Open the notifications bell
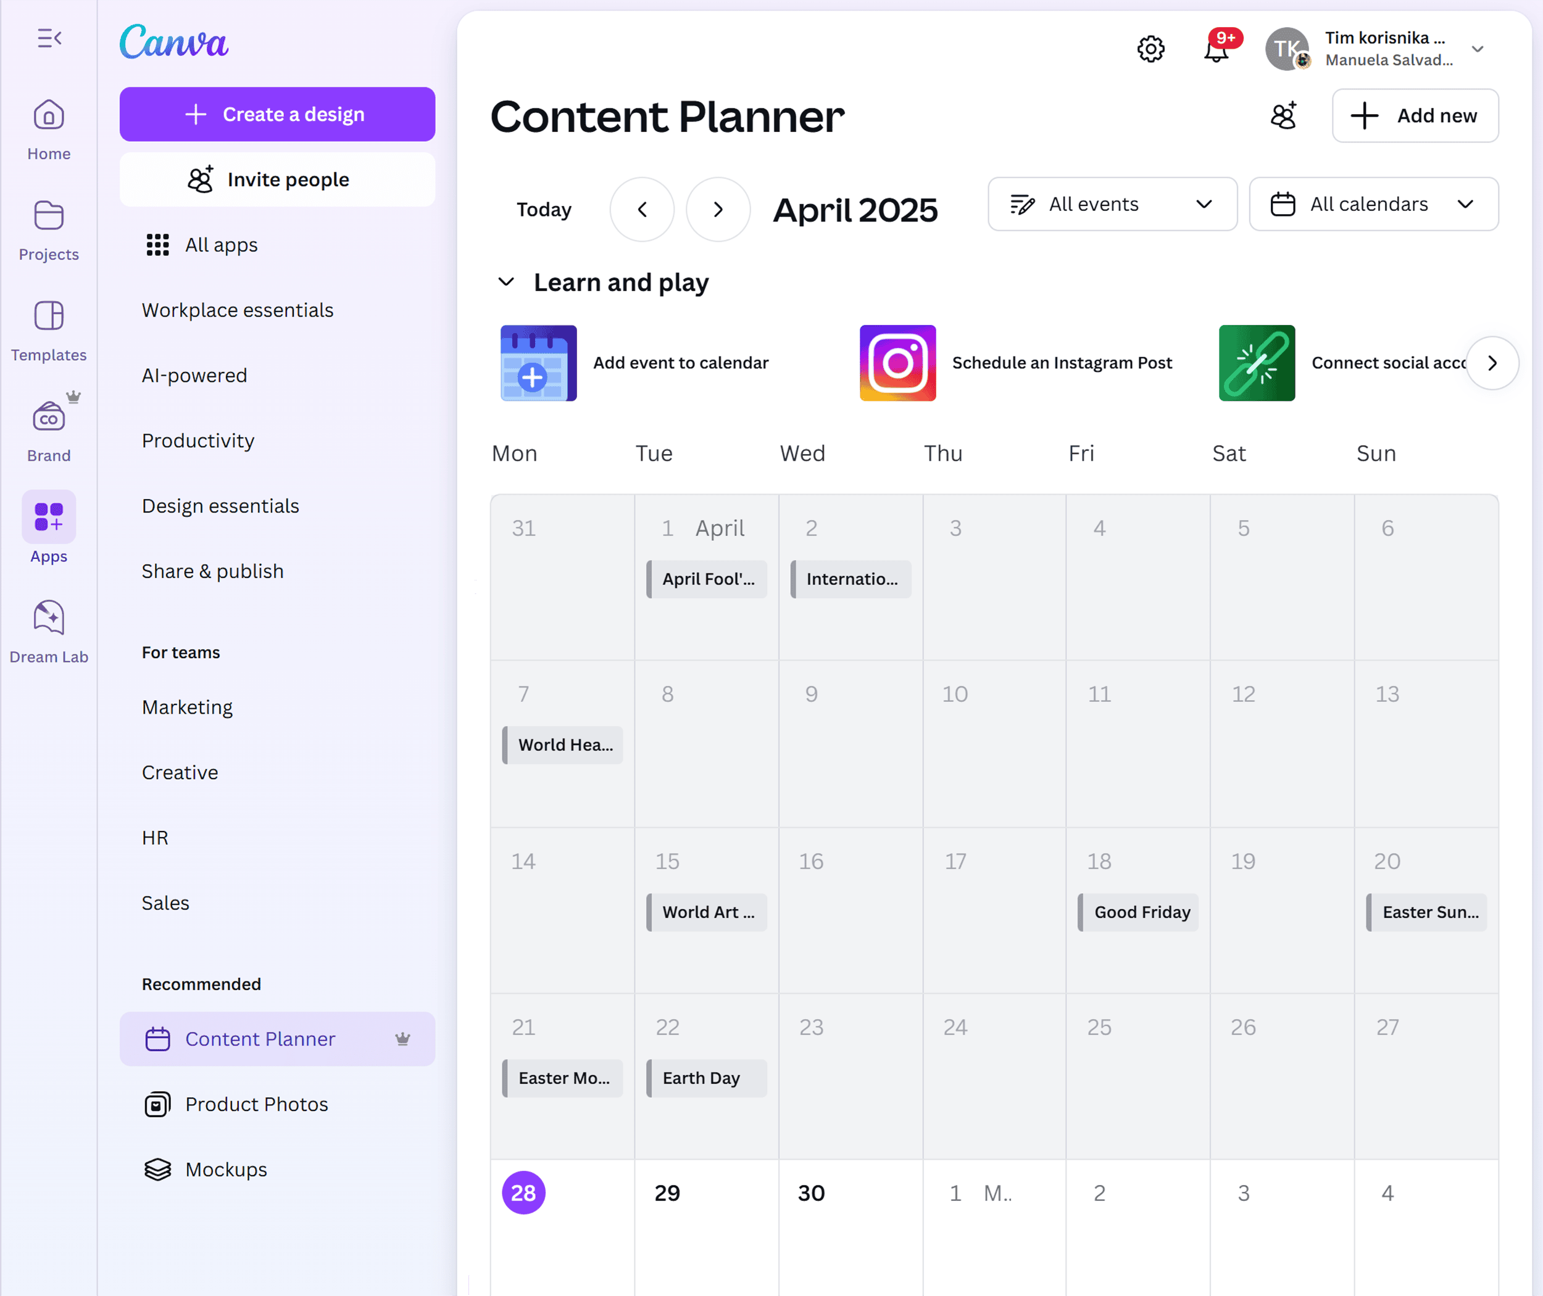 pos(1217,49)
